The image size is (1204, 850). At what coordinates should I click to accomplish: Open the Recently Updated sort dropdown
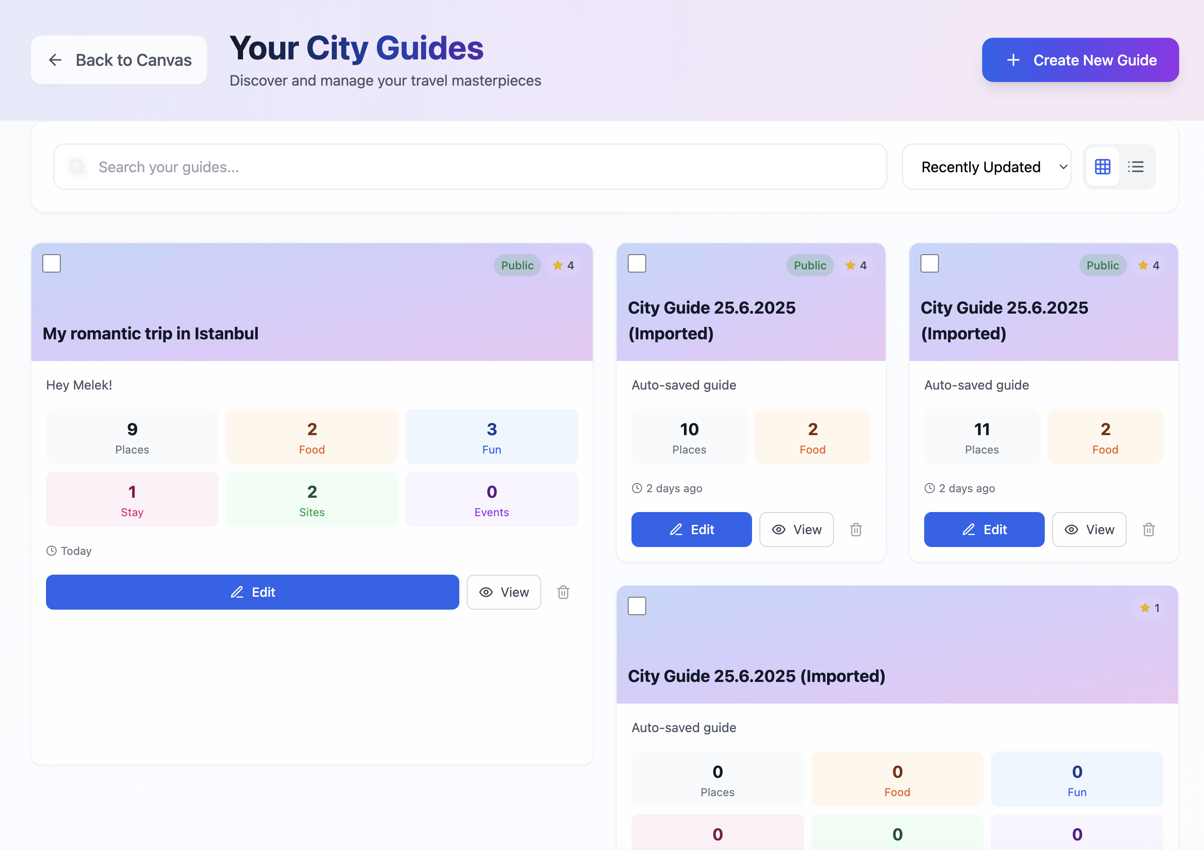[986, 167]
